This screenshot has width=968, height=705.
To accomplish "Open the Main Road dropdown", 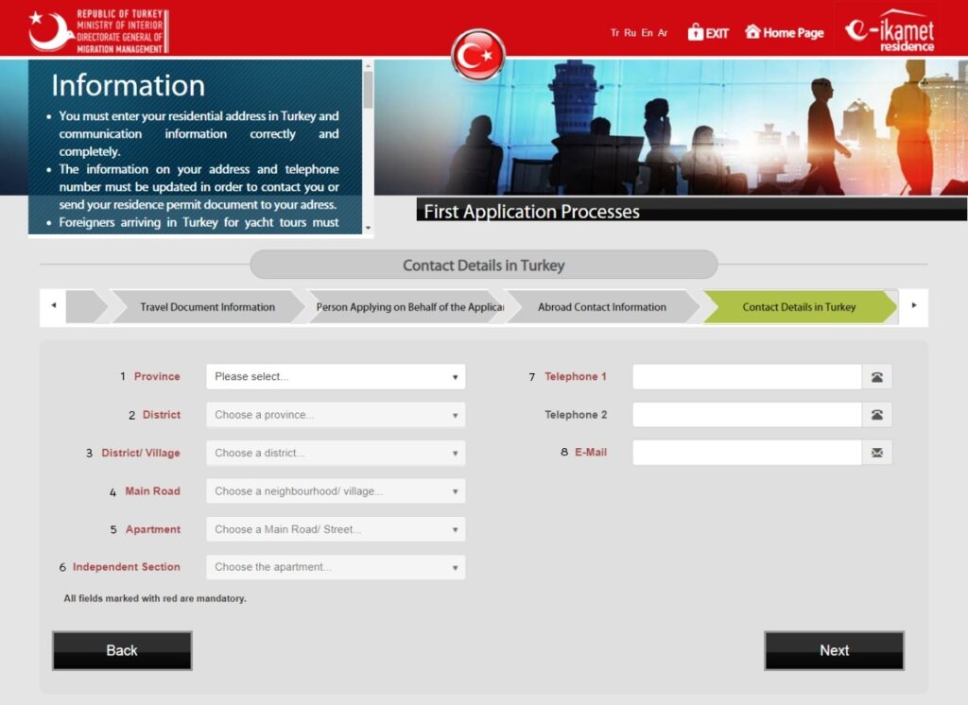I will (336, 491).
